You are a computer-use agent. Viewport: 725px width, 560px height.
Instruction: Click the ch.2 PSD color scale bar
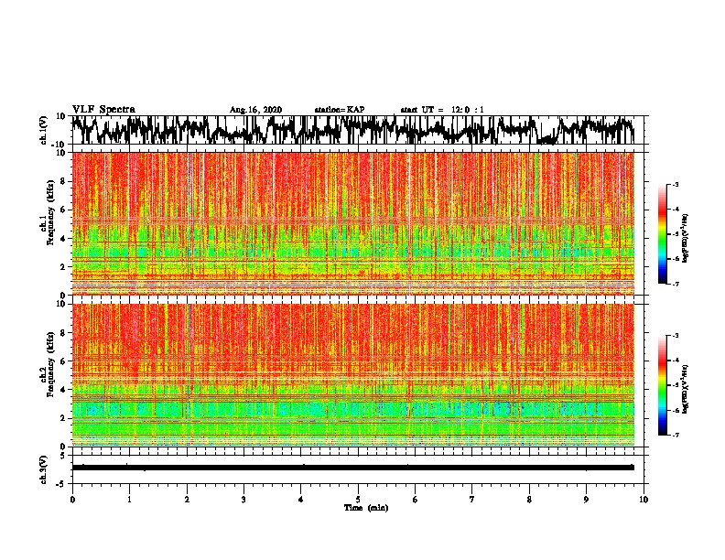[x=663, y=385]
